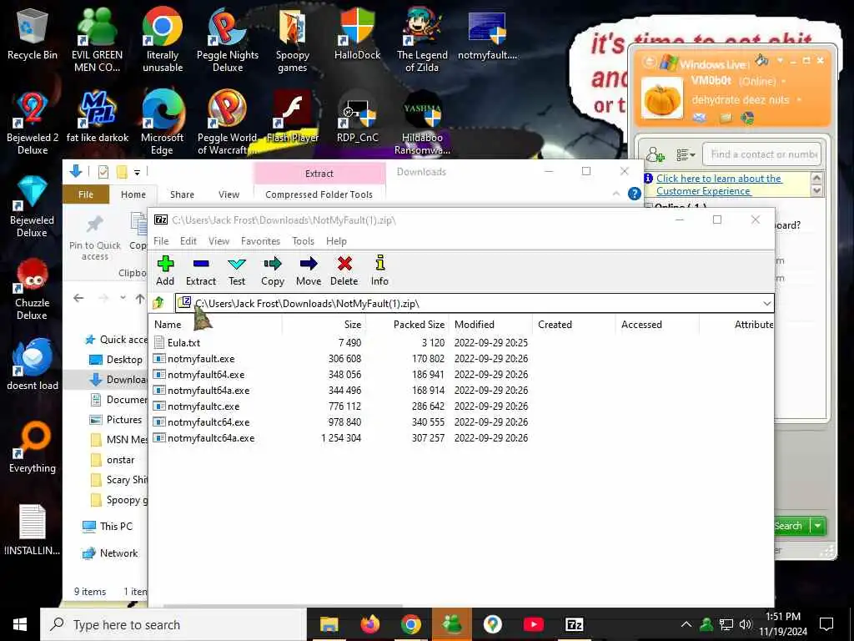Click the Extract toolbar icon in 7-Zip
Viewport: 854px width, 641px height.
click(x=201, y=270)
